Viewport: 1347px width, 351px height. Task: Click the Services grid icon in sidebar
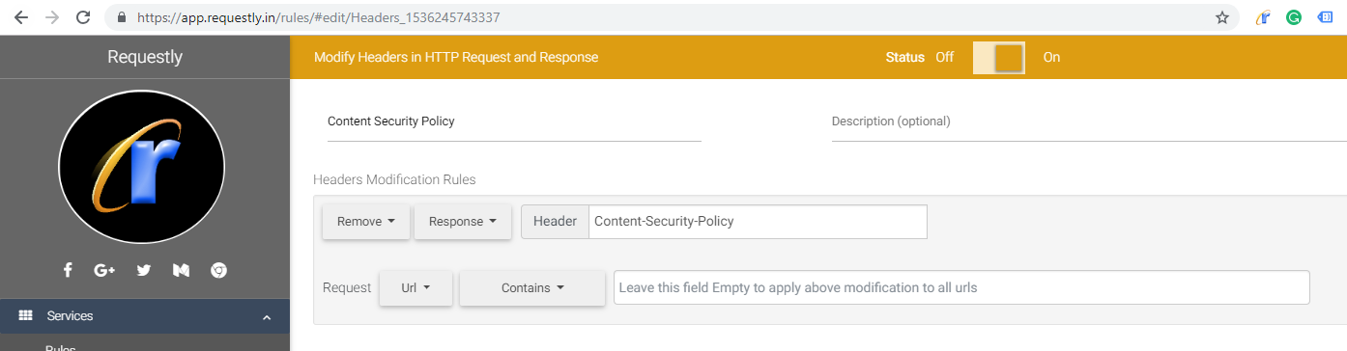coord(26,315)
